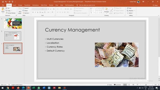The height and width of the screenshot is (90, 160).
Task: Switch to the Transitions tab
Action: click(x=27, y=5)
